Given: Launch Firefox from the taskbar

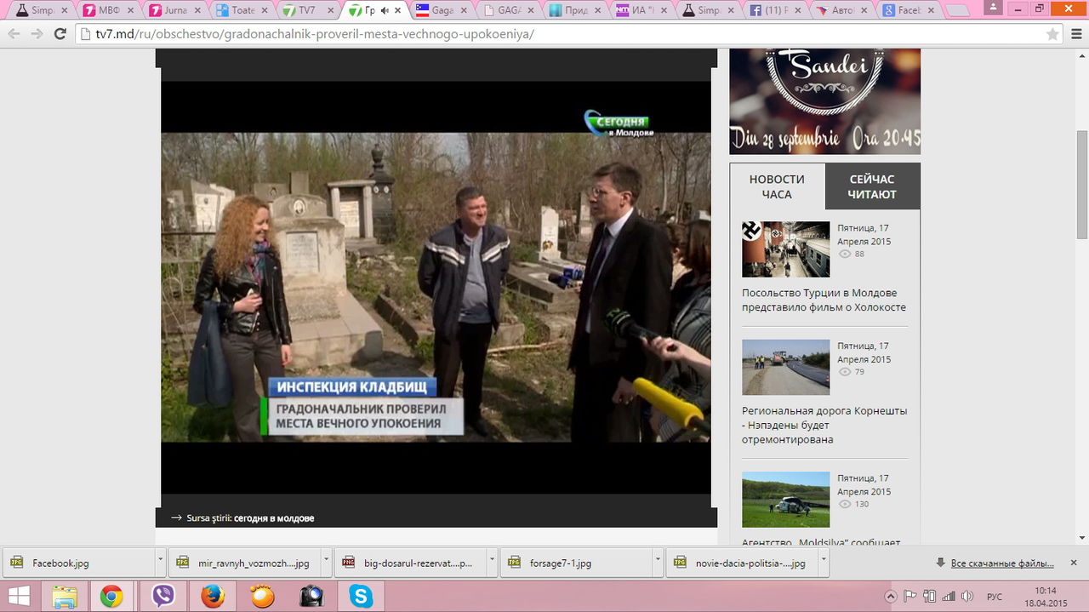Looking at the screenshot, I should pyautogui.click(x=213, y=596).
